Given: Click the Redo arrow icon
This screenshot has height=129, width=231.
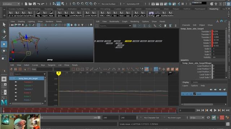Looking at the screenshot, I should coord(43,4).
